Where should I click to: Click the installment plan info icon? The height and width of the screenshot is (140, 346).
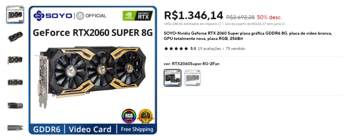283,24
